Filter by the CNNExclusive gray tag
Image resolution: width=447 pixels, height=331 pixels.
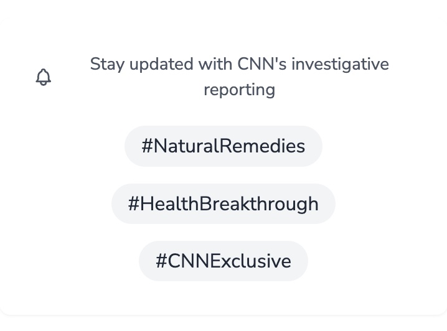coord(223,261)
